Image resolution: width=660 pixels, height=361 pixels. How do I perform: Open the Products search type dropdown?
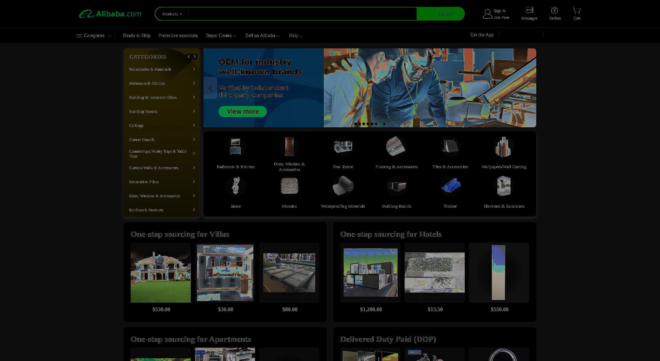[x=172, y=14]
